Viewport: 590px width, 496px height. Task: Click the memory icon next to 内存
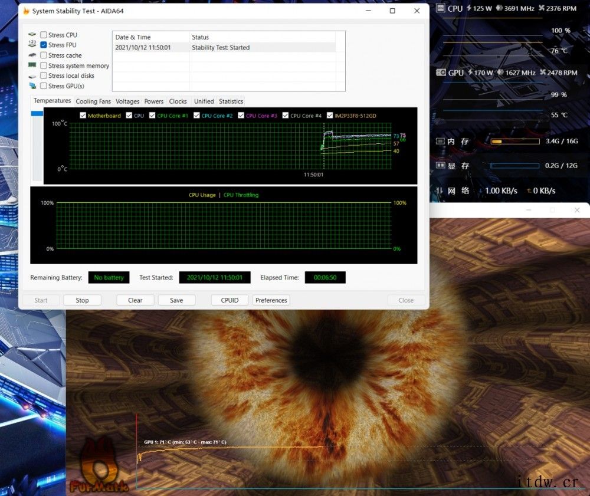(440, 142)
